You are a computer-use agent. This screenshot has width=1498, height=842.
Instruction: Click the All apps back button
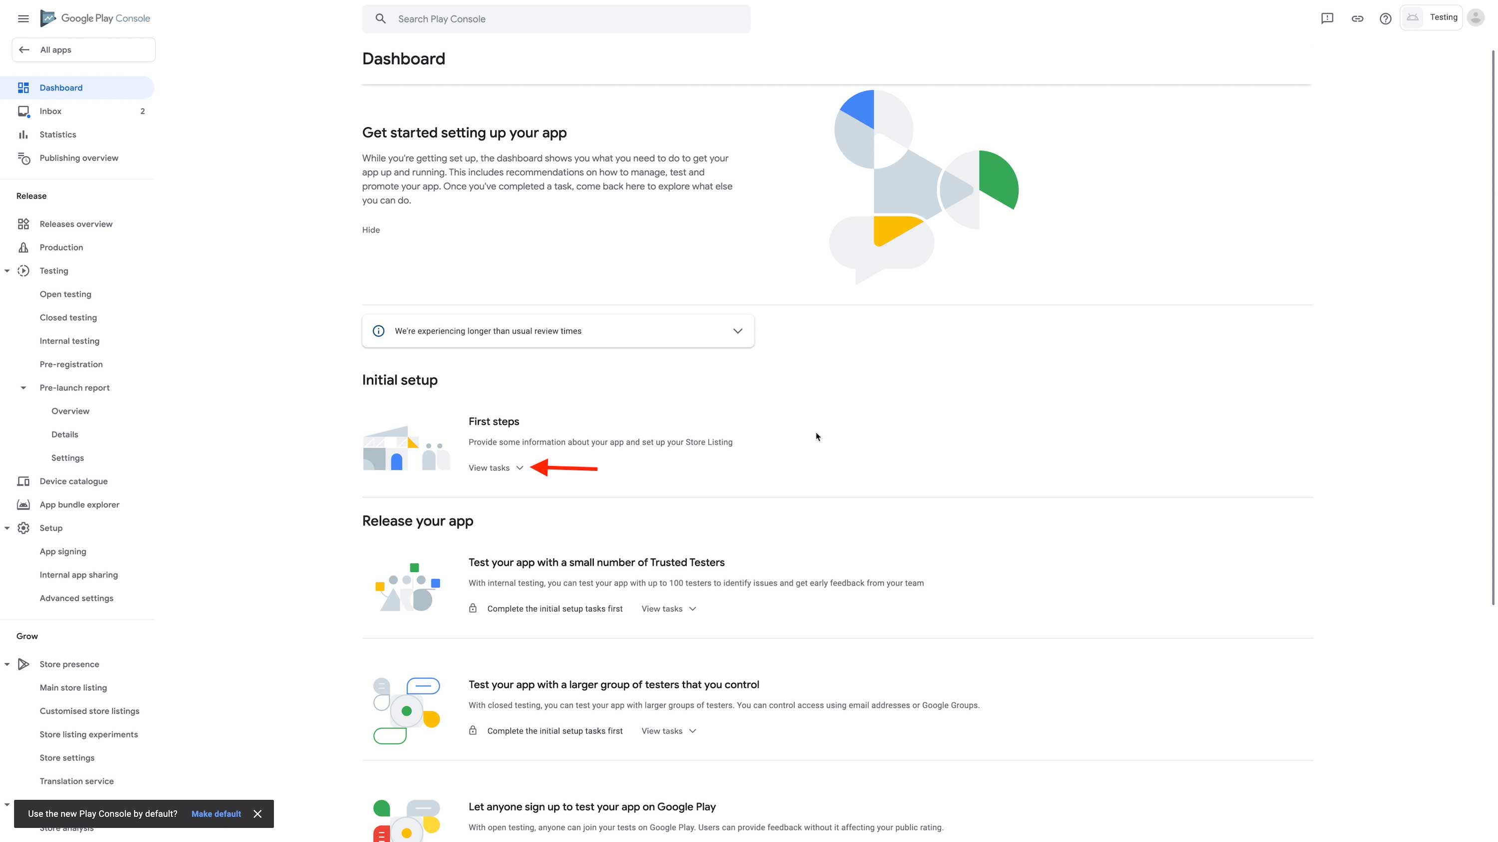(83, 50)
